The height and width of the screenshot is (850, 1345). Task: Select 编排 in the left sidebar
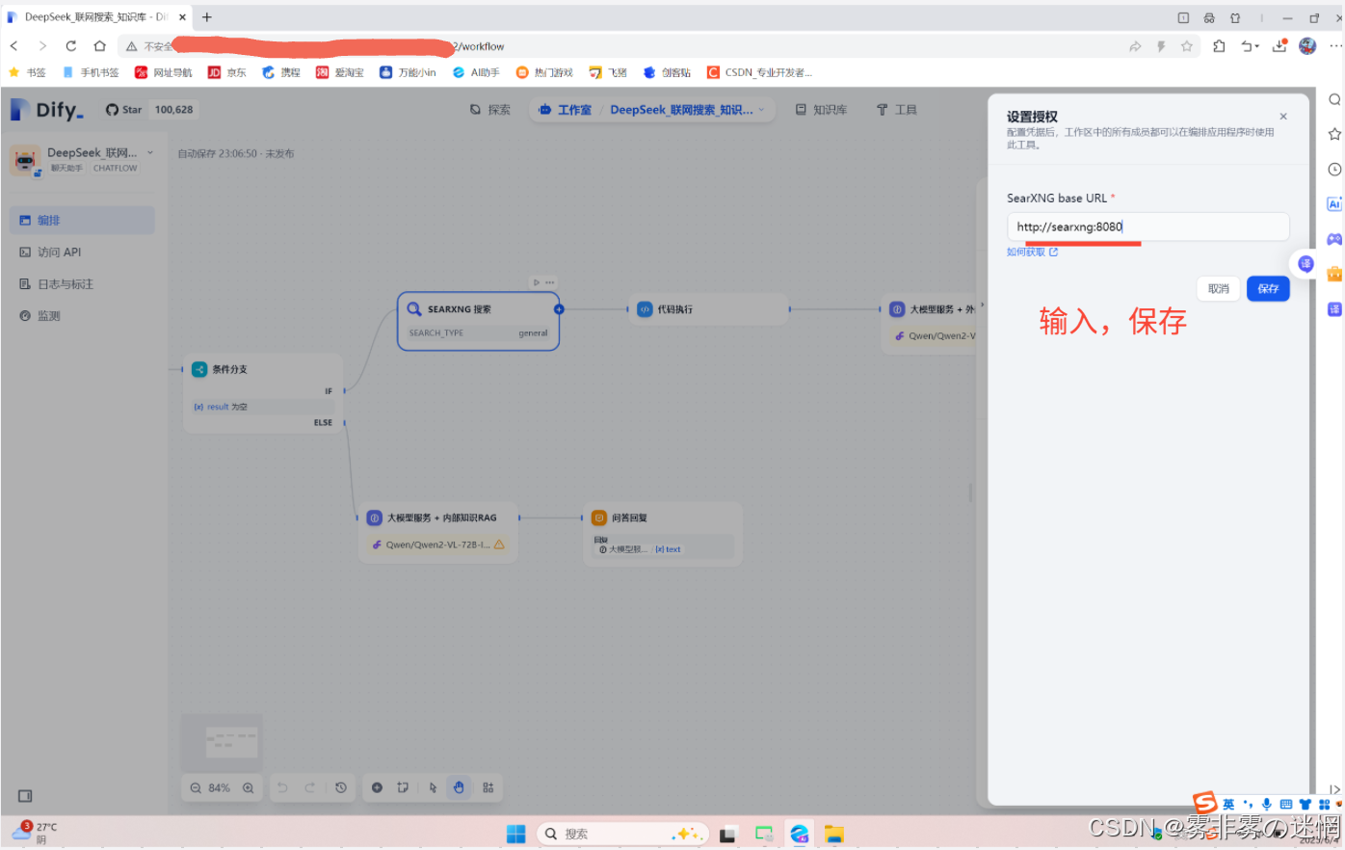pyautogui.click(x=82, y=220)
